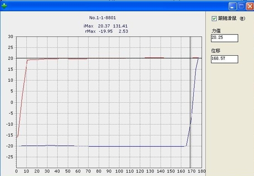Click the green plus icon in title bar

4,6
